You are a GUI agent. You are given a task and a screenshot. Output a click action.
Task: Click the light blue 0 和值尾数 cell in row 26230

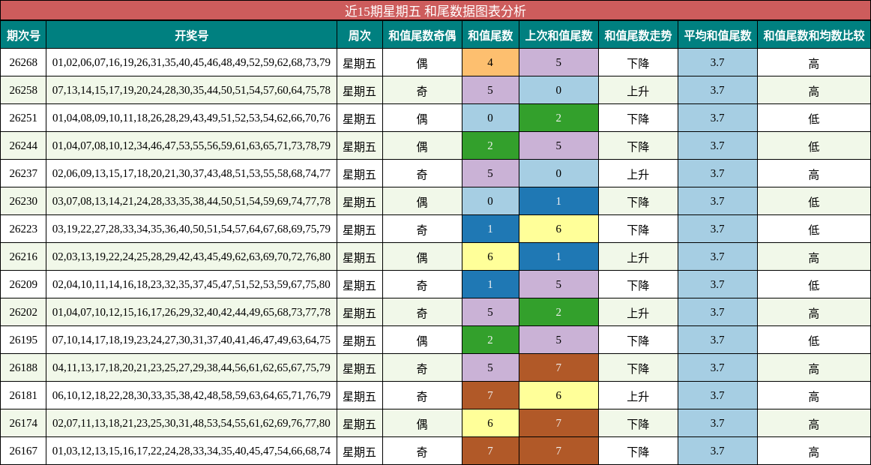click(490, 202)
